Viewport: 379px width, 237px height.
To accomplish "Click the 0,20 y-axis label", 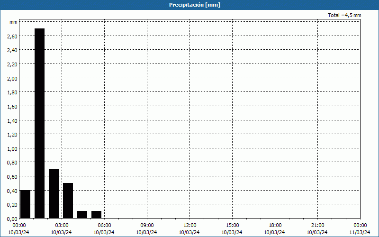I will point(12,205).
